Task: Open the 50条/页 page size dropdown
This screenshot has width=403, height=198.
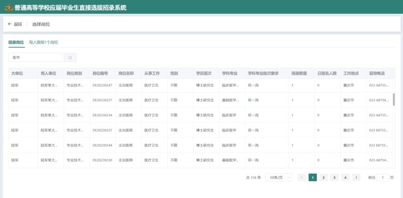Action: pos(278,177)
